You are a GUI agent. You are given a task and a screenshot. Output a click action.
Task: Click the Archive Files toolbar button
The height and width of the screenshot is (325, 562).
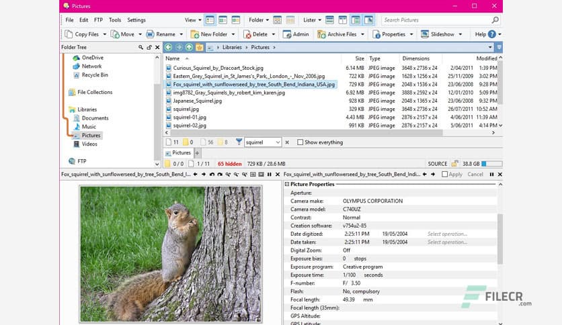click(x=337, y=34)
